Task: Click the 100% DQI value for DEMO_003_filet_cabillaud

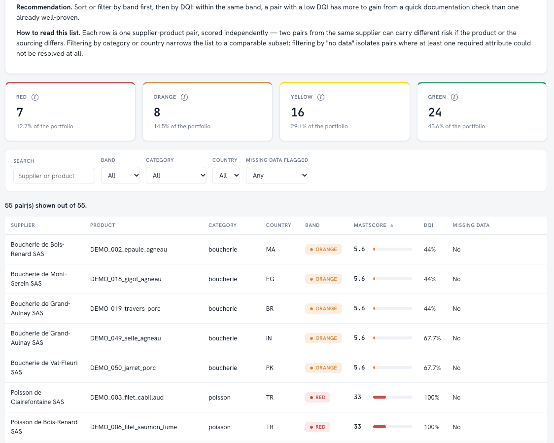Action: [x=432, y=398]
